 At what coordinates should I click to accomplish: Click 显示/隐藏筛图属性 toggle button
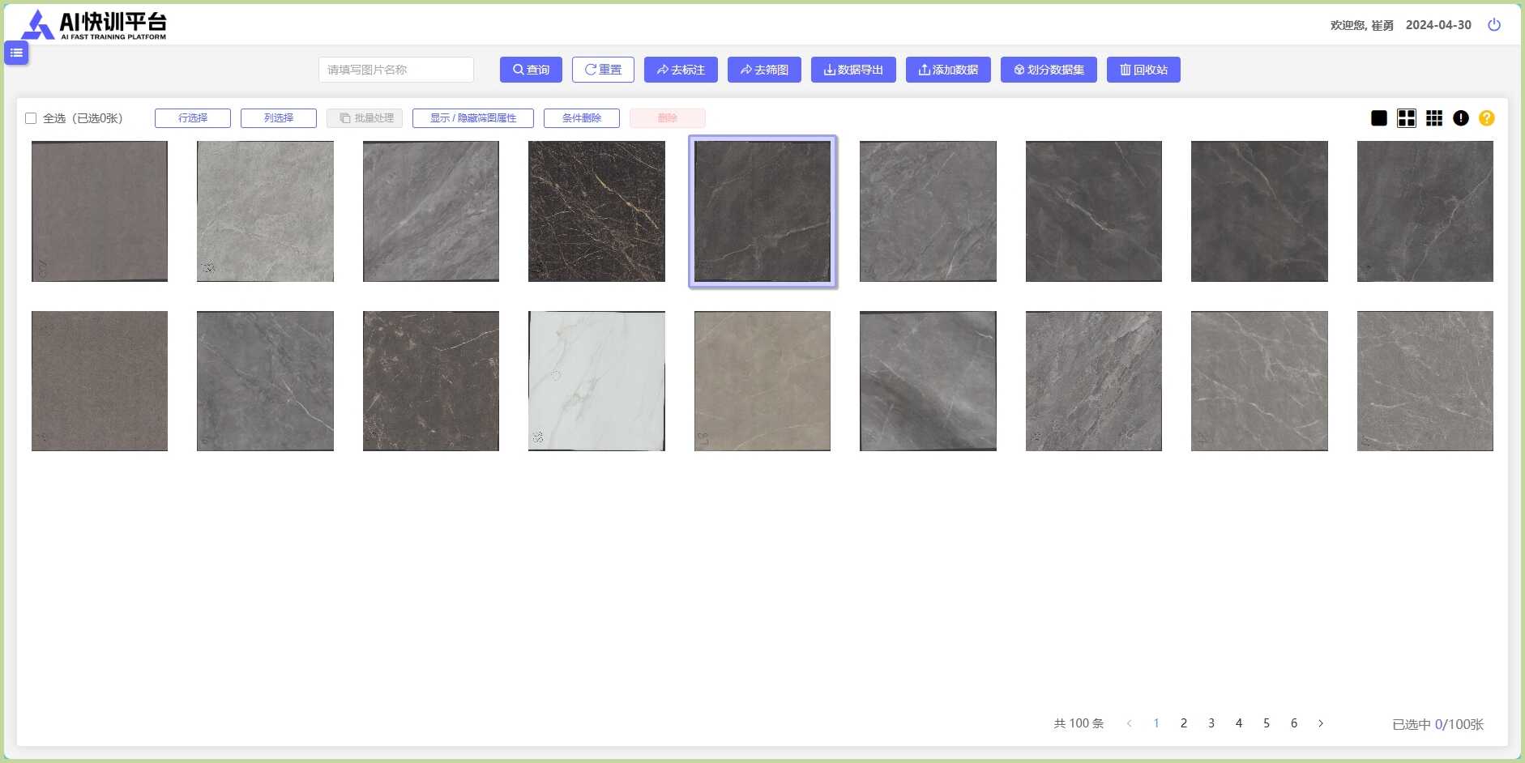point(472,118)
